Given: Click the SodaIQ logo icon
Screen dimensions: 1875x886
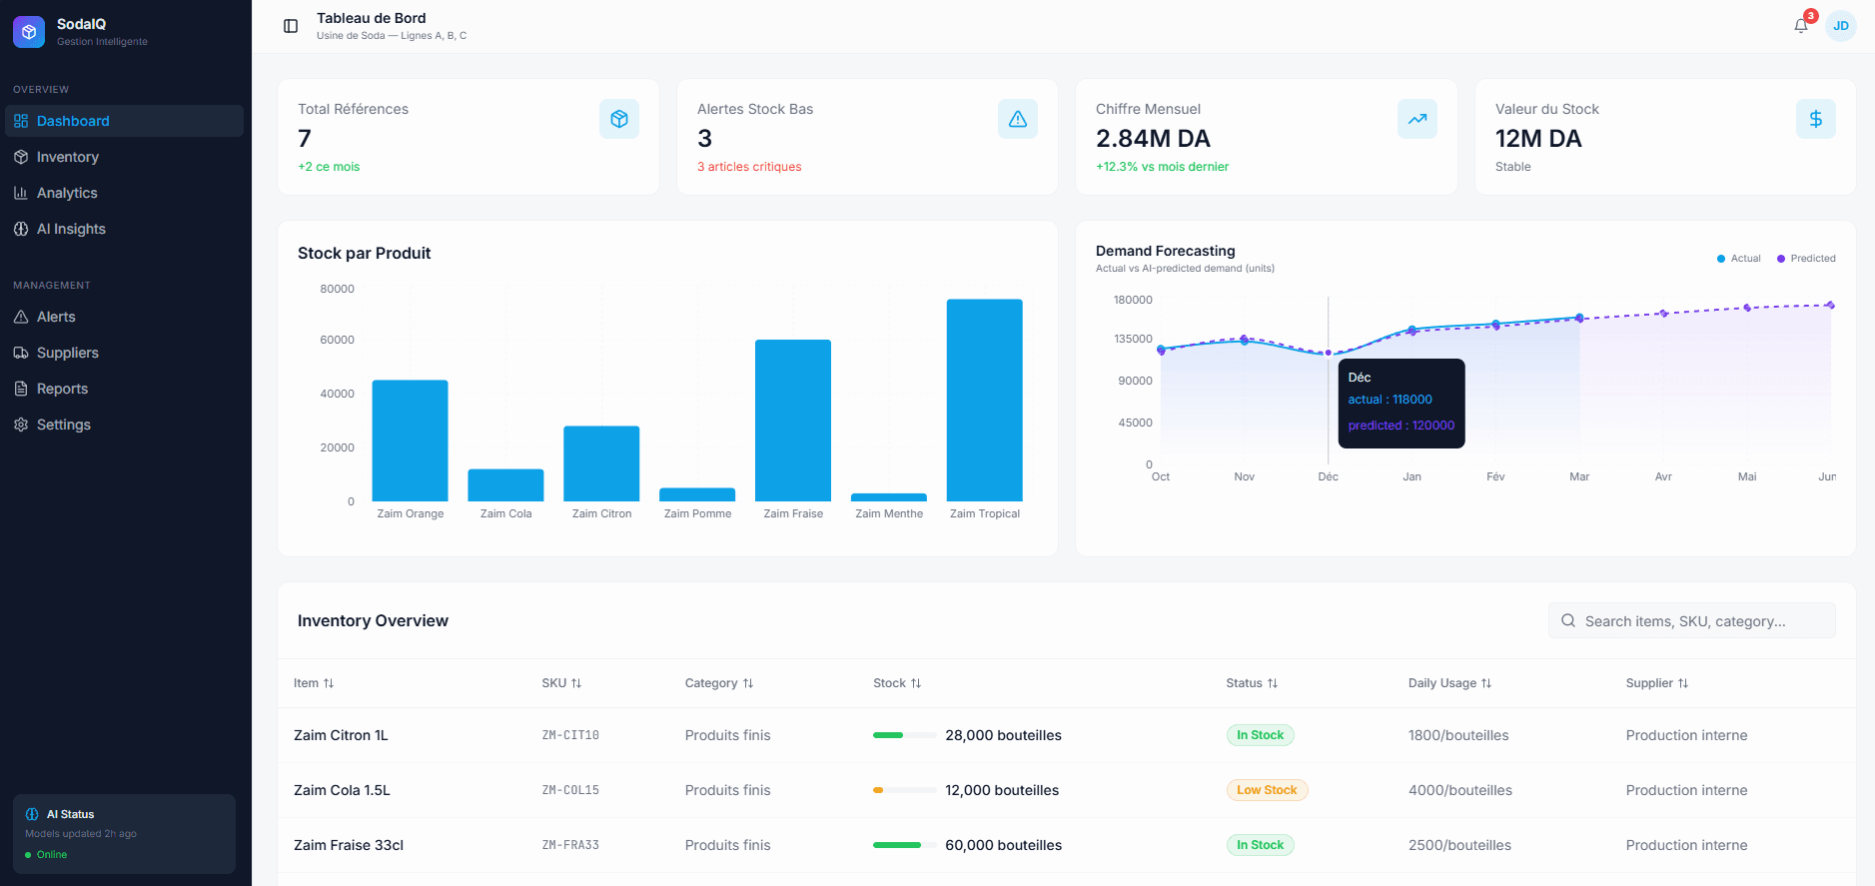Looking at the screenshot, I should pyautogui.click(x=29, y=32).
